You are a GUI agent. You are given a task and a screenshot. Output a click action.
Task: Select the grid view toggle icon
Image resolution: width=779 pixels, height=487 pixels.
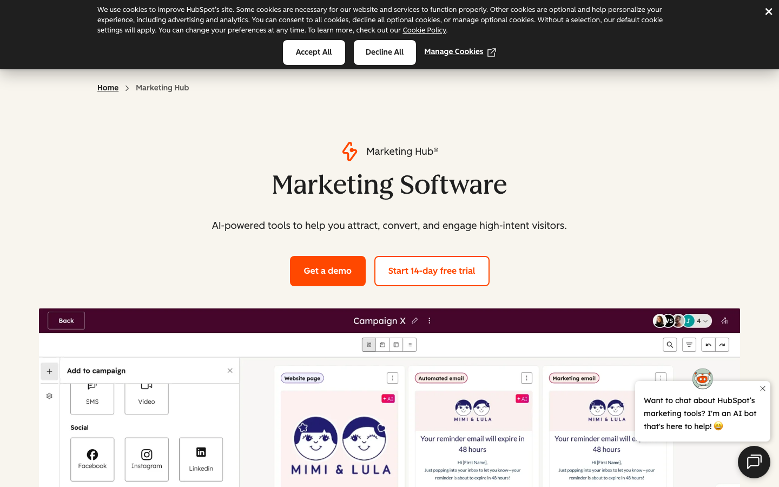pos(369,345)
